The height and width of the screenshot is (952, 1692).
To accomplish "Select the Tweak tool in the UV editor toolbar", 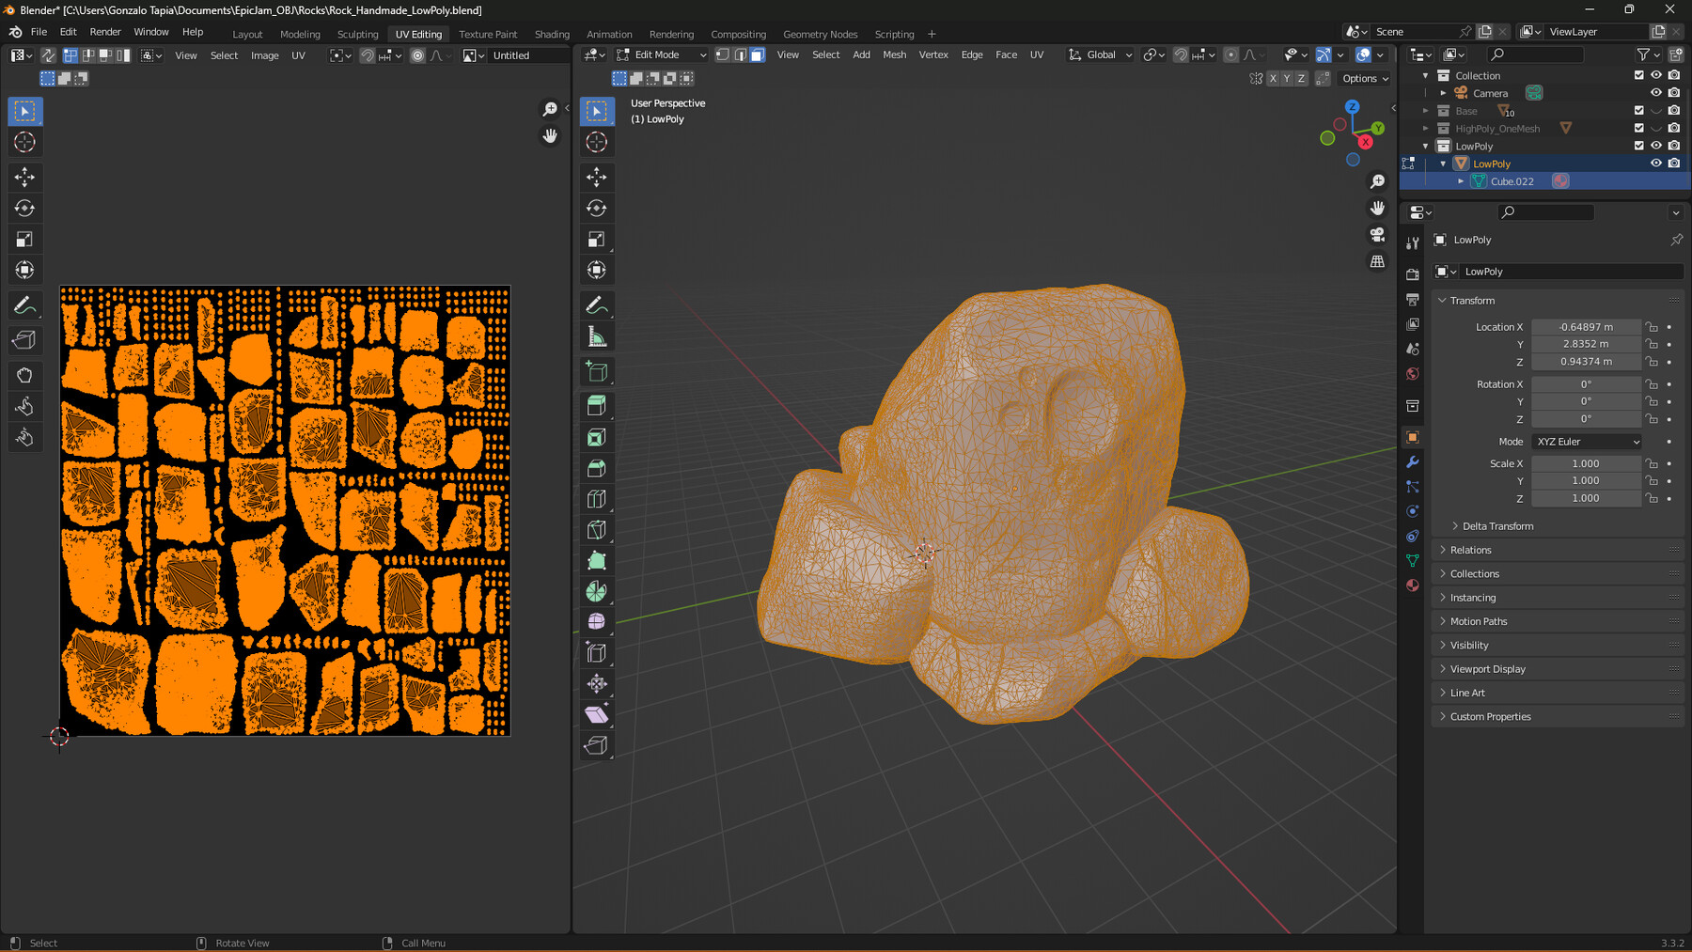I will (x=24, y=111).
